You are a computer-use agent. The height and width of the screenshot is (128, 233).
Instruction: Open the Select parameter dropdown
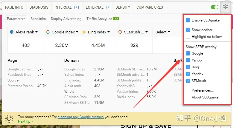163,32
